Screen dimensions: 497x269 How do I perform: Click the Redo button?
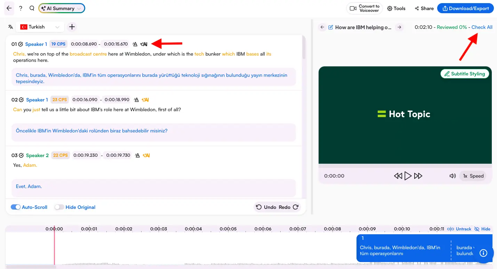click(289, 207)
